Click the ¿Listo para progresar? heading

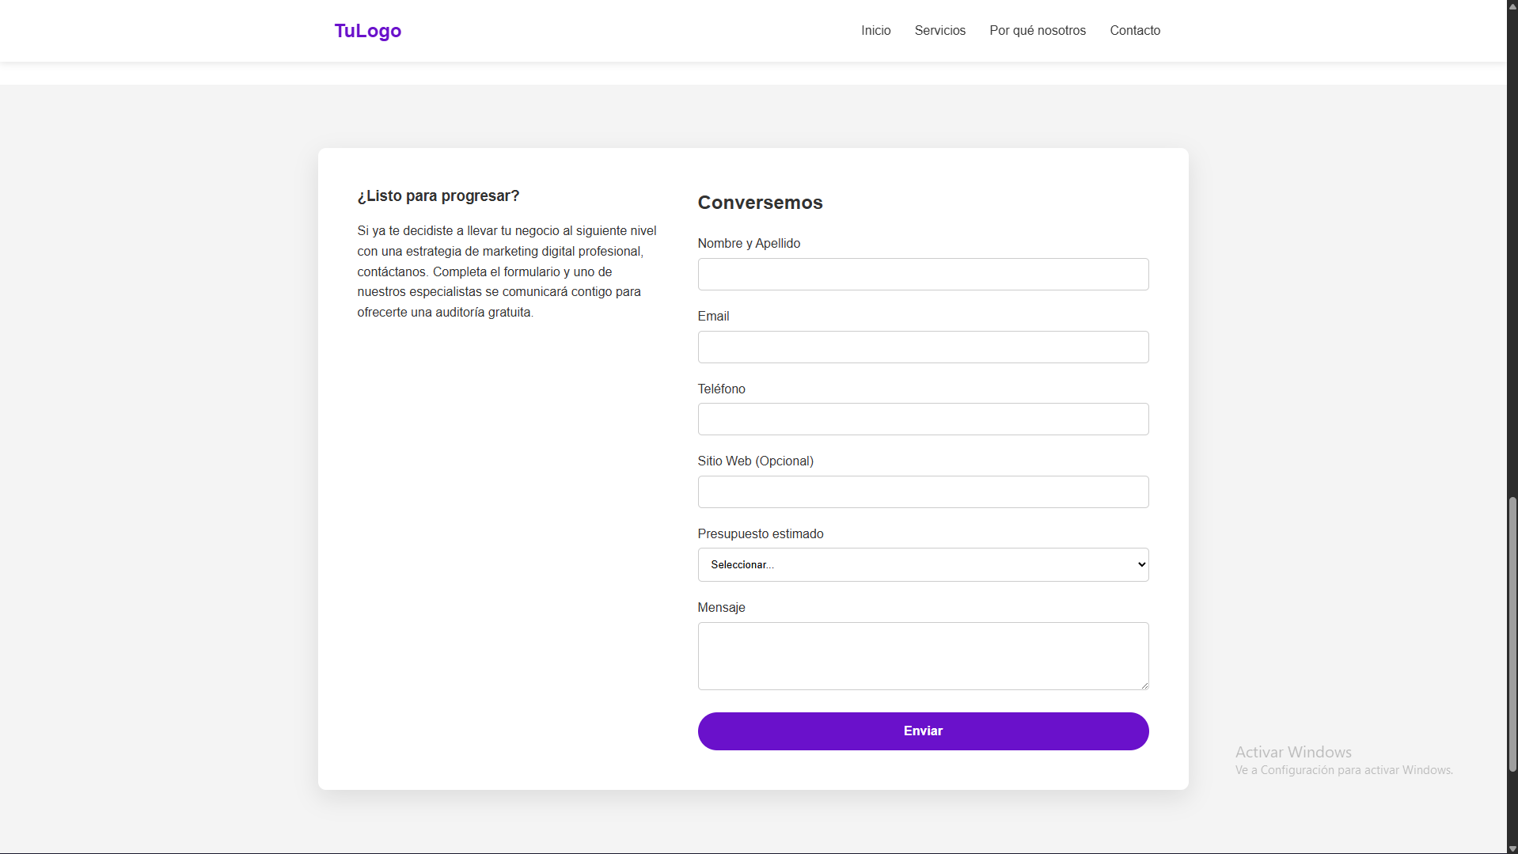tap(438, 196)
